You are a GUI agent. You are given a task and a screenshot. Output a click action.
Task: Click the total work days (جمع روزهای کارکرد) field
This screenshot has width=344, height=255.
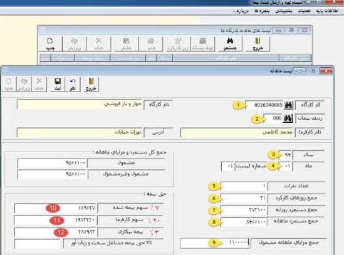click(244, 198)
